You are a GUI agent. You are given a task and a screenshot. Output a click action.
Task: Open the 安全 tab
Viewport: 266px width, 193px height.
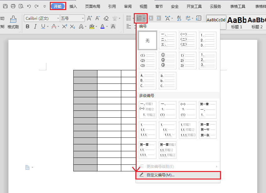point(175,7)
